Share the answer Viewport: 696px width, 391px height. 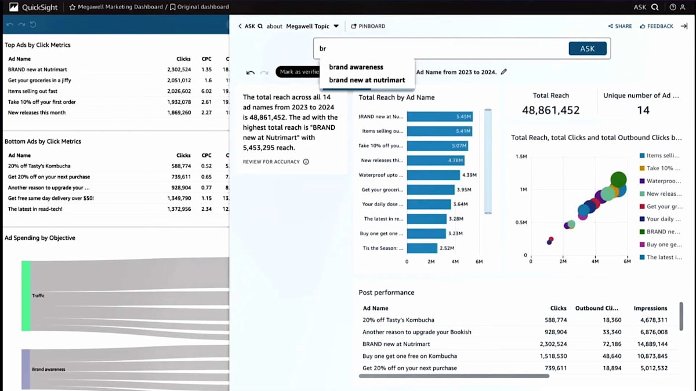(620, 26)
